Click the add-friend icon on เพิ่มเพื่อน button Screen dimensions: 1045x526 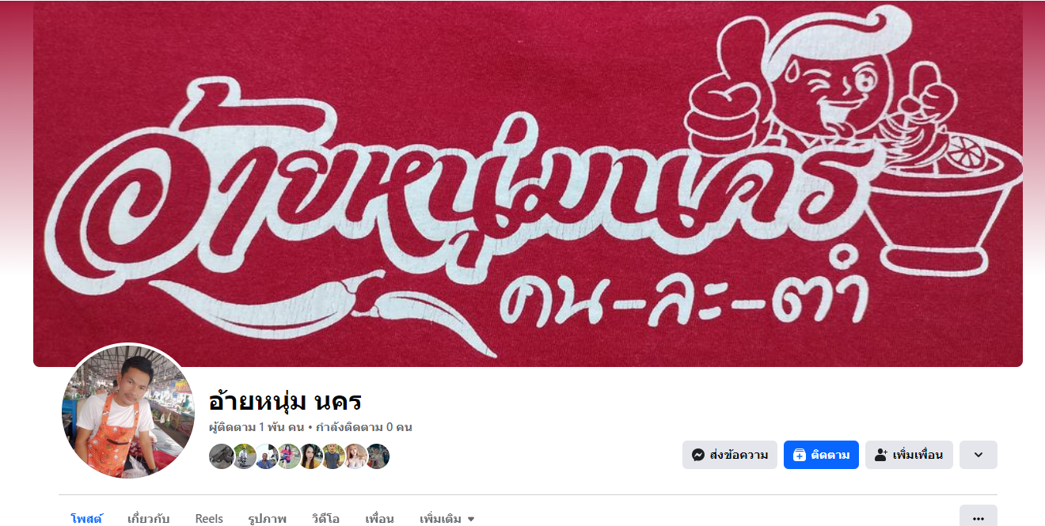(x=880, y=455)
